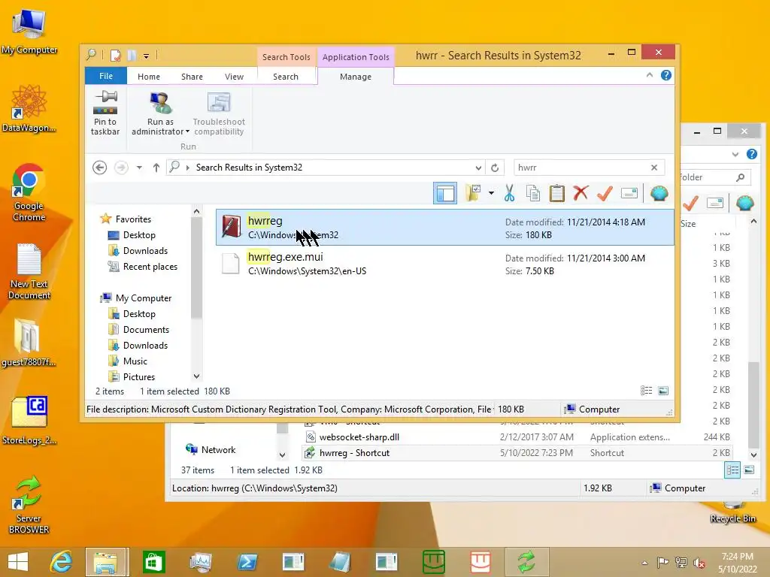Viewport: 770px width, 577px height.
Task: Open Explorer help question icon
Action: pos(666,75)
